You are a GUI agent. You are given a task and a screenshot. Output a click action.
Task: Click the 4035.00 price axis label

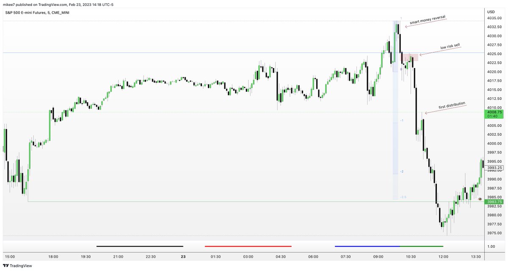coord(494,18)
